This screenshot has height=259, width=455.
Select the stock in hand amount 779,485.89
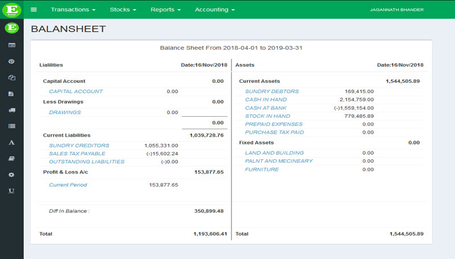point(359,116)
